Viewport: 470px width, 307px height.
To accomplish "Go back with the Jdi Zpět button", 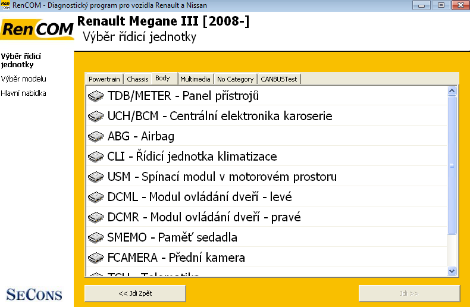I will point(135,293).
